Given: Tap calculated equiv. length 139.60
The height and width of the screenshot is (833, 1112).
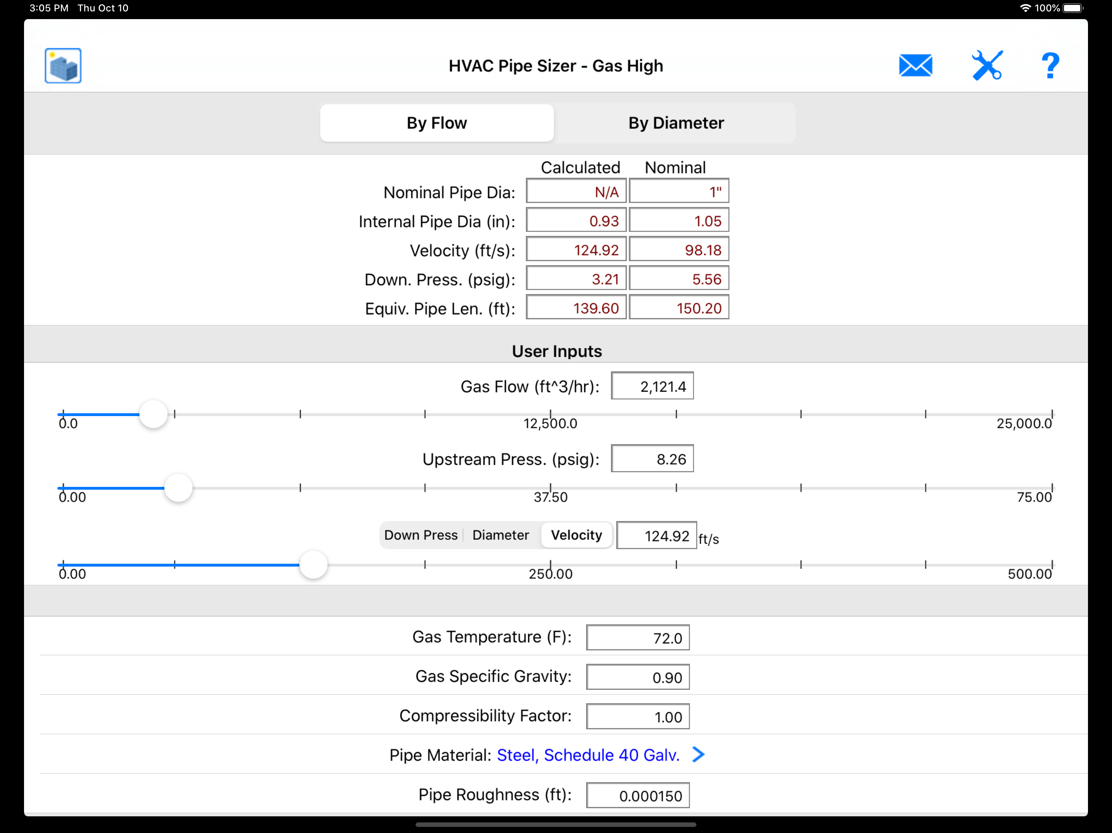Looking at the screenshot, I should pyautogui.click(x=576, y=307).
